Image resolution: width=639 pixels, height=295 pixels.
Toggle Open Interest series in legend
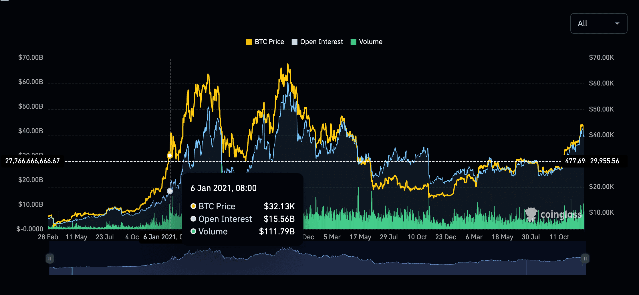click(x=317, y=42)
